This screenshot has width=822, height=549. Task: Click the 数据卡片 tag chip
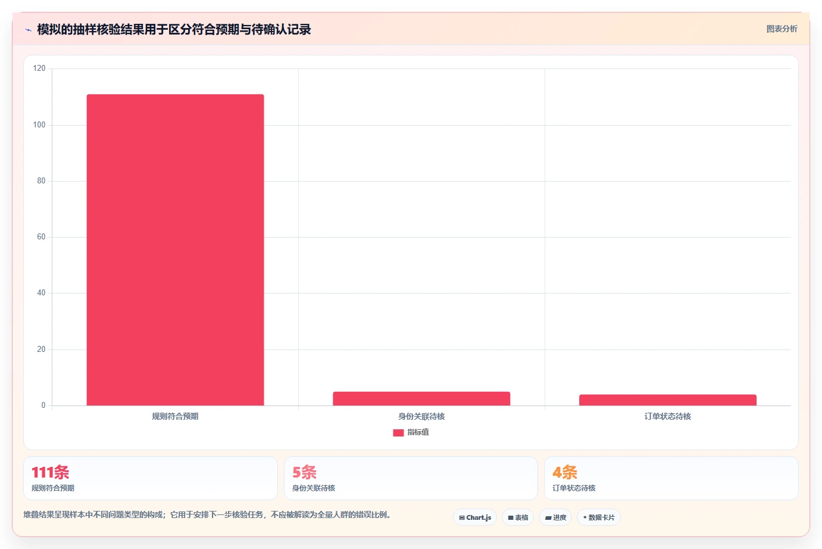click(599, 517)
